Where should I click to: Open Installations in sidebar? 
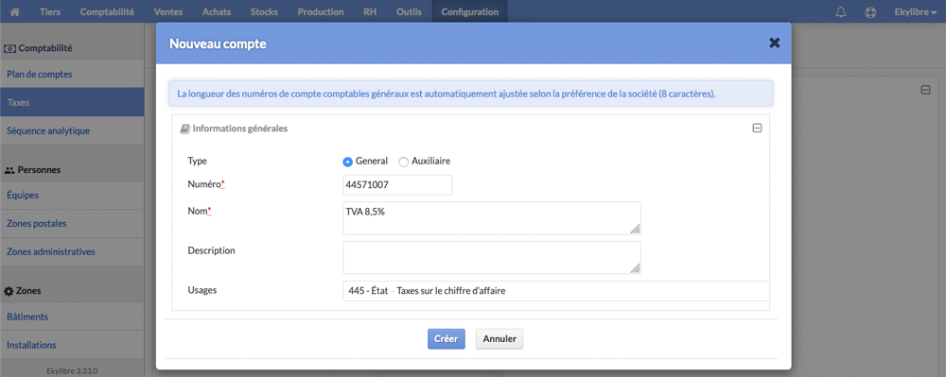click(x=72, y=345)
